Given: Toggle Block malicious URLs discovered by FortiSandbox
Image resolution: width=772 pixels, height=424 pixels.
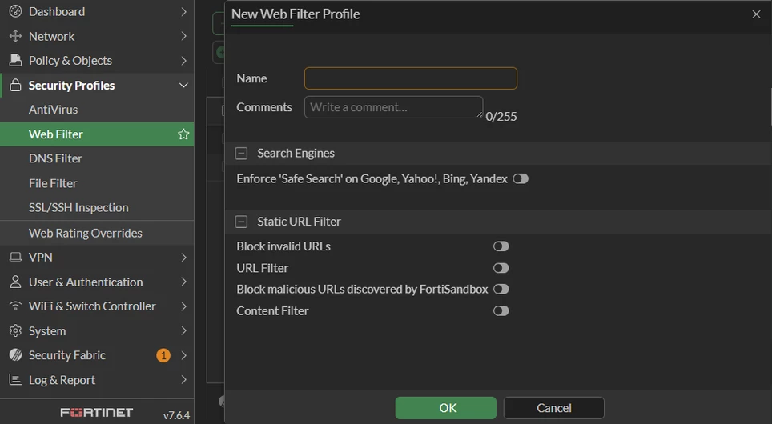Looking at the screenshot, I should [x=501, y=290].
